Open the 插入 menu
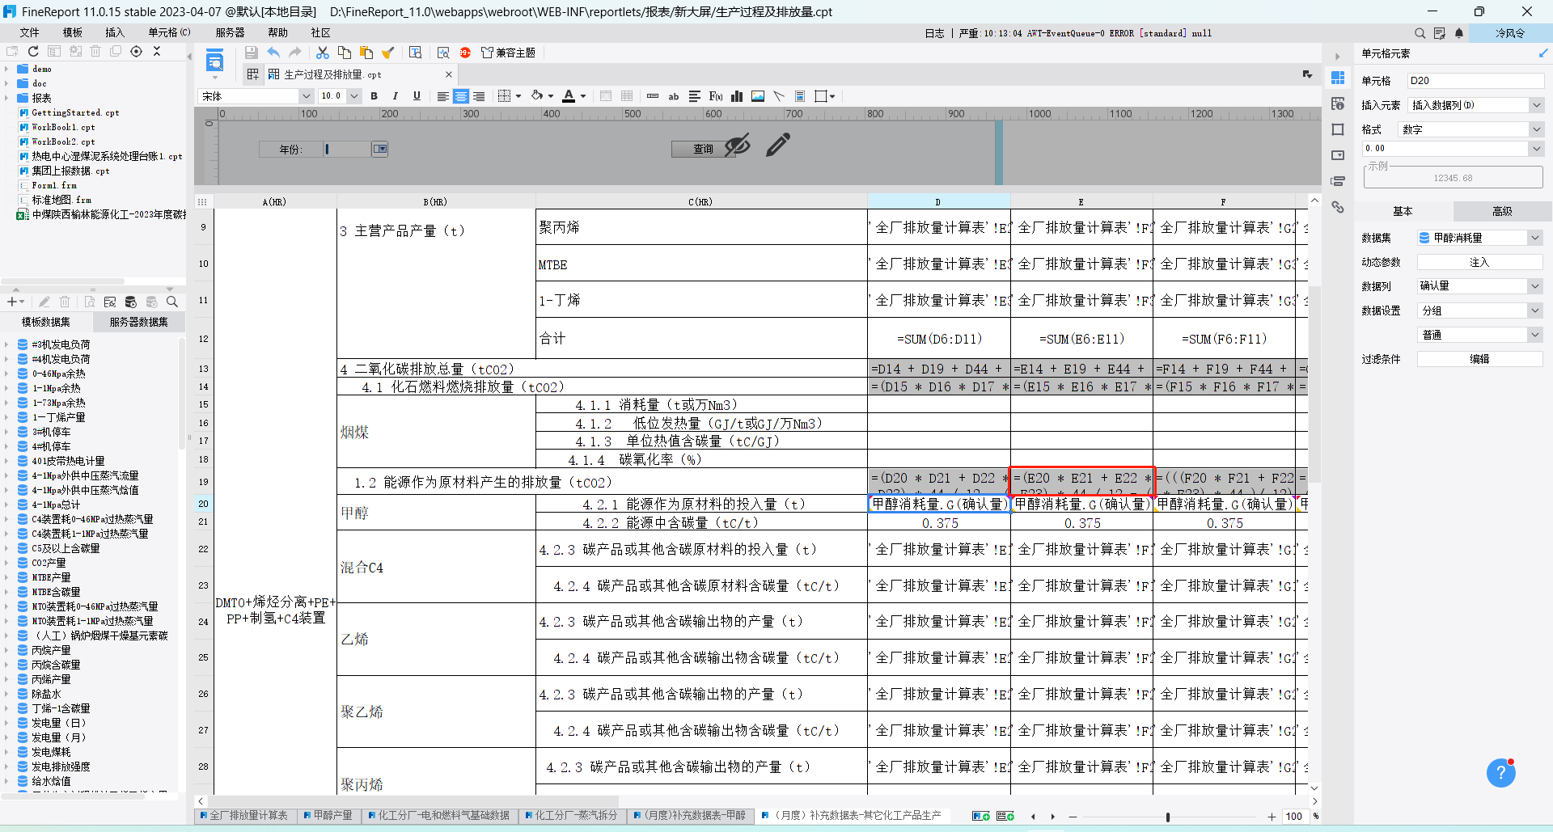This screenshot has height=832, width=1553. [x=114, y=33]
